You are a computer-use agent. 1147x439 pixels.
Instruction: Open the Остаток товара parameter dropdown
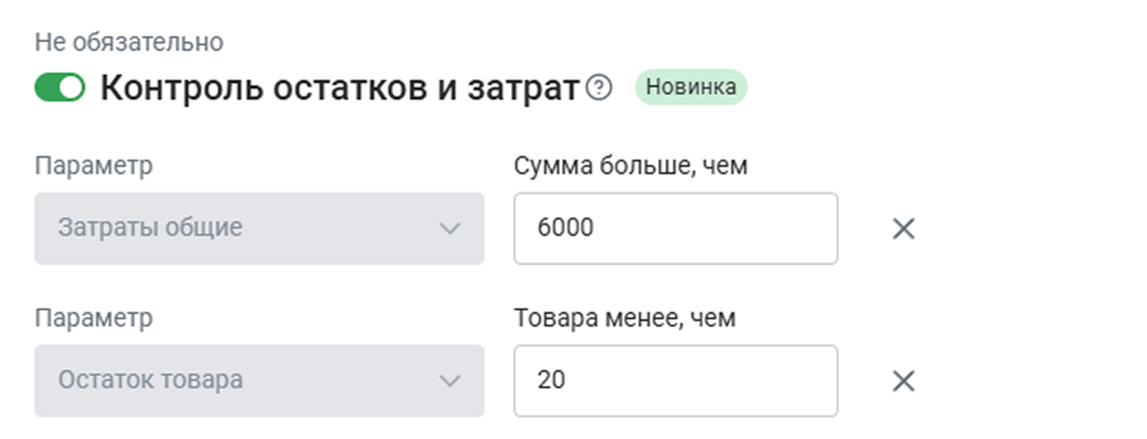(x=259, y=381)
